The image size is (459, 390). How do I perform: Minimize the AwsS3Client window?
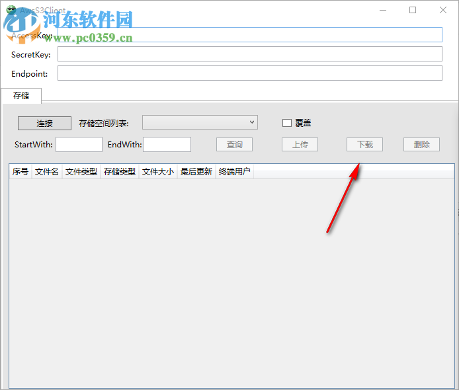pos(383,10)
